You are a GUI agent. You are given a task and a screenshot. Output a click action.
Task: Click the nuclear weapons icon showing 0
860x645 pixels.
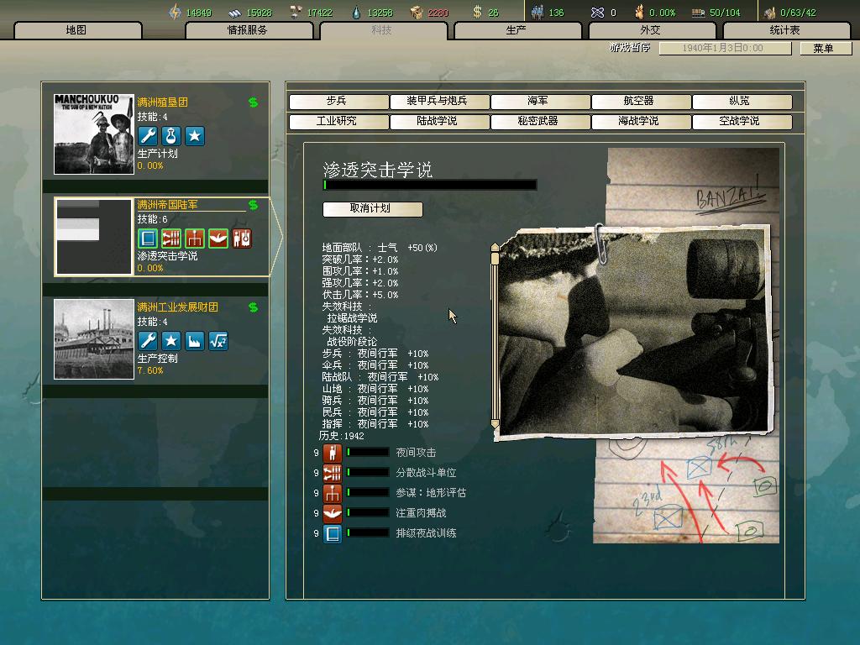(597, 12)
